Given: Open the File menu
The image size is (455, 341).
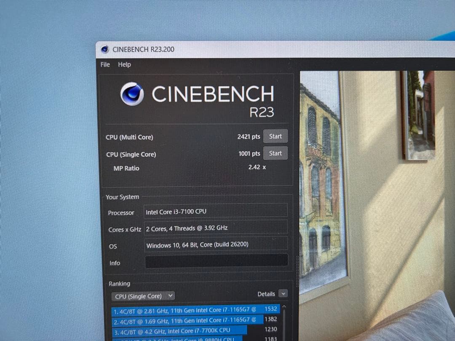Looking at the screenshot, I should tap(105, 64).
